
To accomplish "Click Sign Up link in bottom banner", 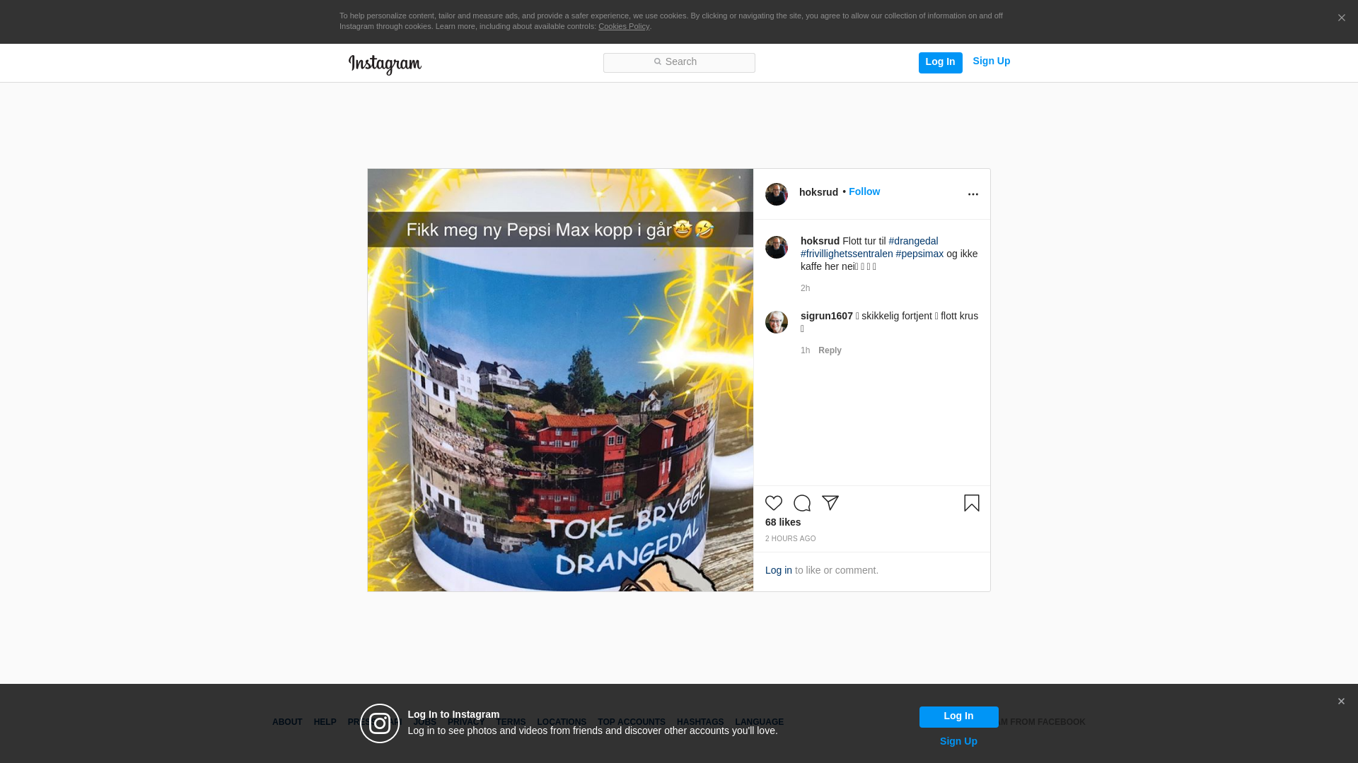I will click(958, 741).
